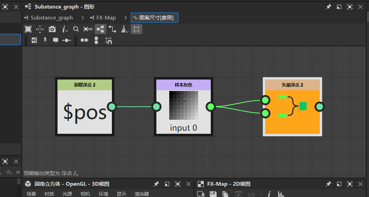Click upper input connector of 矢量浮点 2
Viewport: 369px width, 197px height.
pyautogui.click(x=265, y=100)
